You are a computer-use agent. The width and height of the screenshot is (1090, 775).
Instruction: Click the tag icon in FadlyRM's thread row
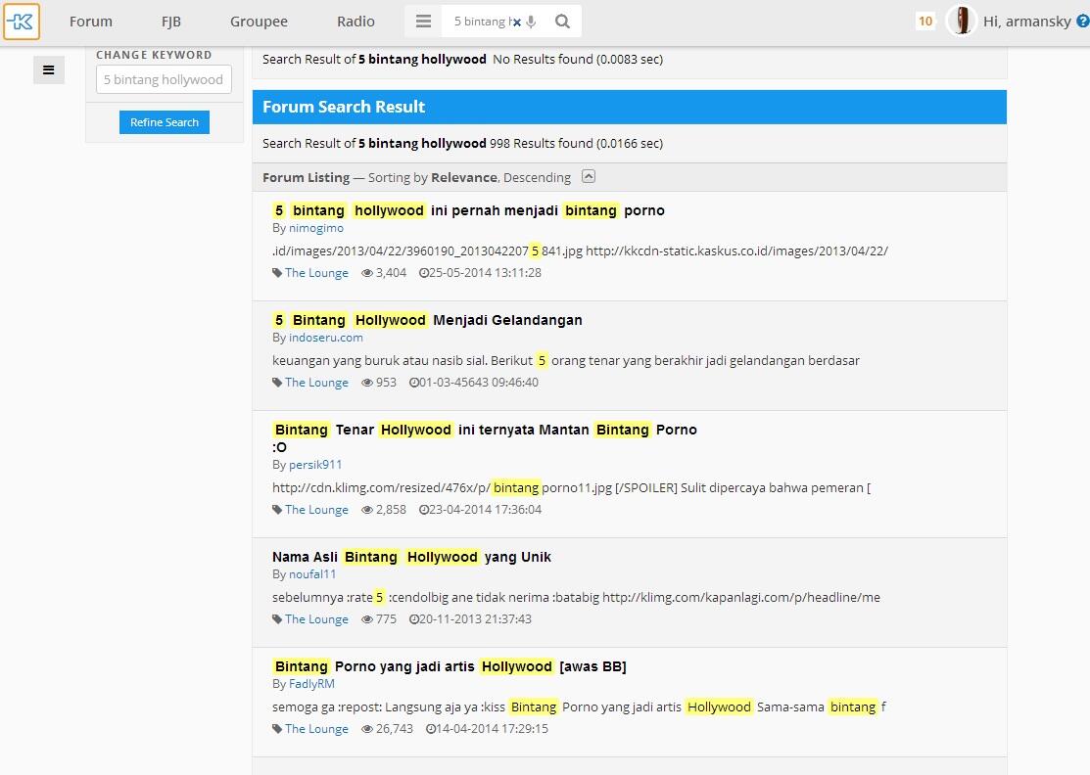point(277,729)
